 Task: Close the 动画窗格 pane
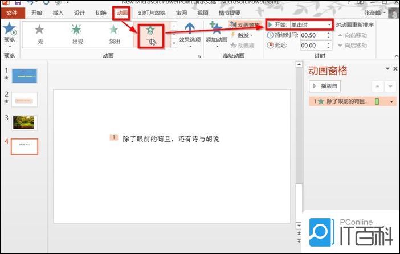pos(395,68)
